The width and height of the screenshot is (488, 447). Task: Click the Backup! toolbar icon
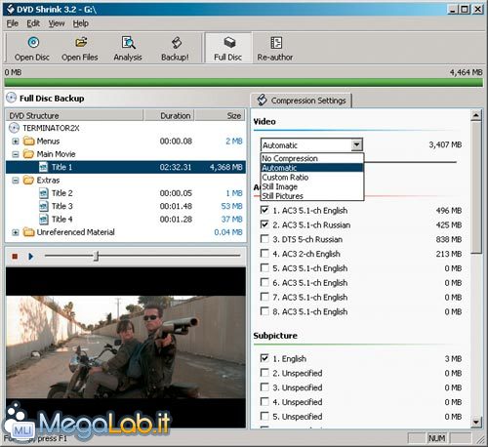[176, 43]
